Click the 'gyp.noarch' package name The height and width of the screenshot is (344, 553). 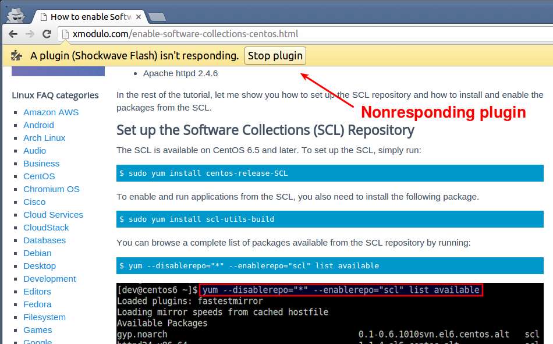142,334
